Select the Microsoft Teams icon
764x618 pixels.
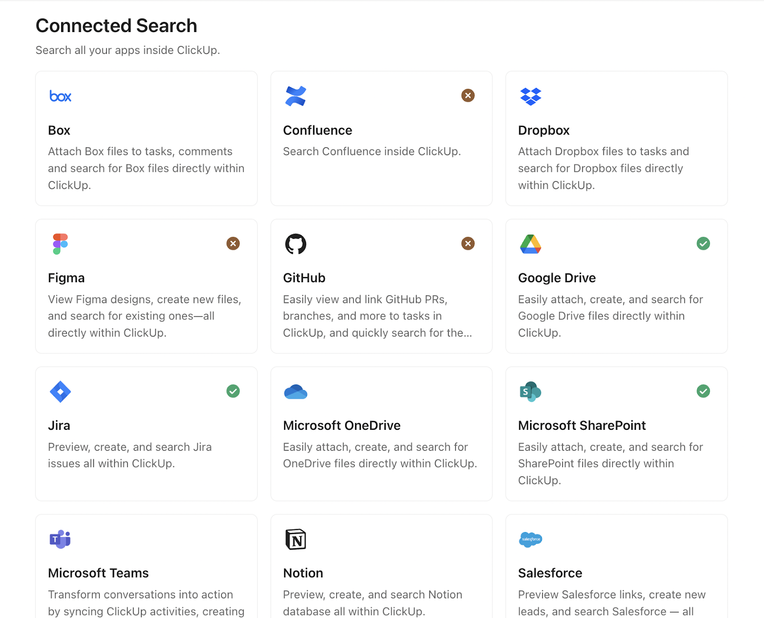60,539
